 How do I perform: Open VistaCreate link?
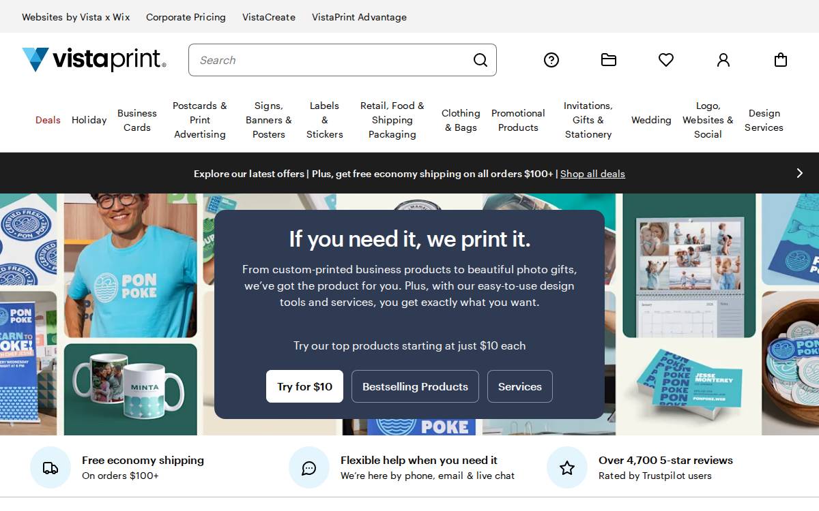[269, 17]
